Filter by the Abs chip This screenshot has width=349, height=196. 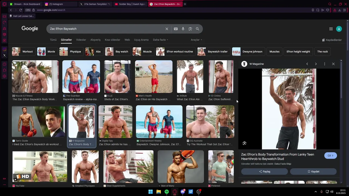pos(94,51)
